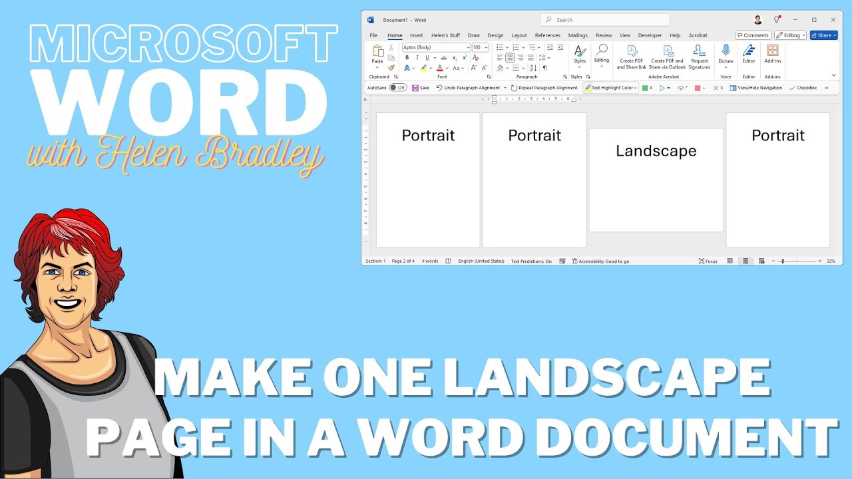Click the Decrease Indent icon
852x479 pixels.
pyautogui.click(x=550, y=47)
